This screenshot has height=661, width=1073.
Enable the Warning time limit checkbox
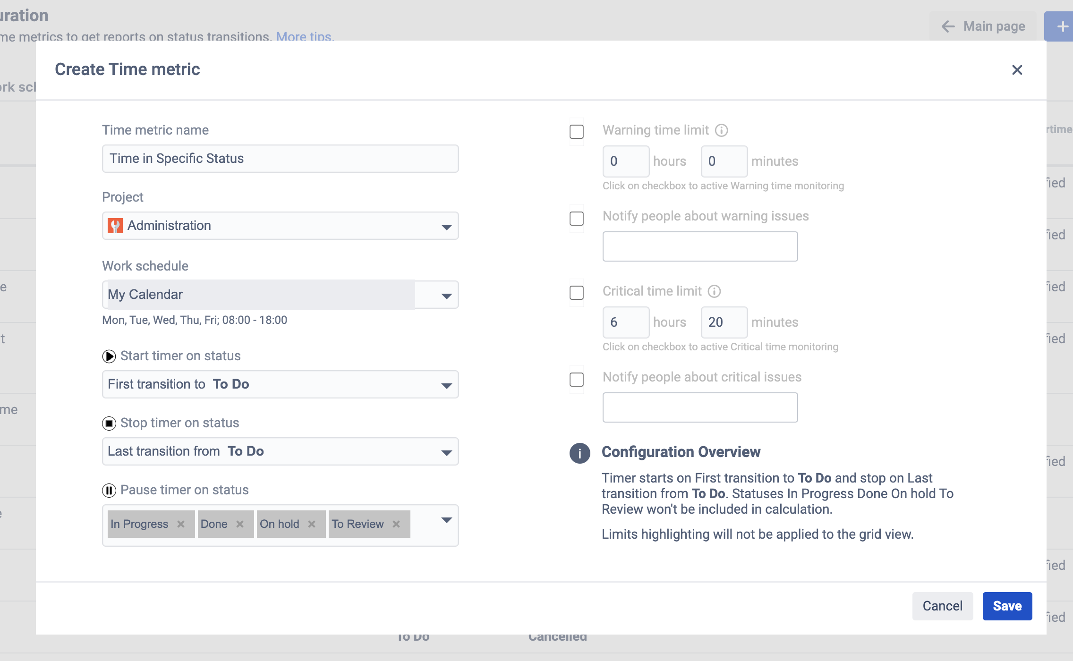(x=577, y=132)
